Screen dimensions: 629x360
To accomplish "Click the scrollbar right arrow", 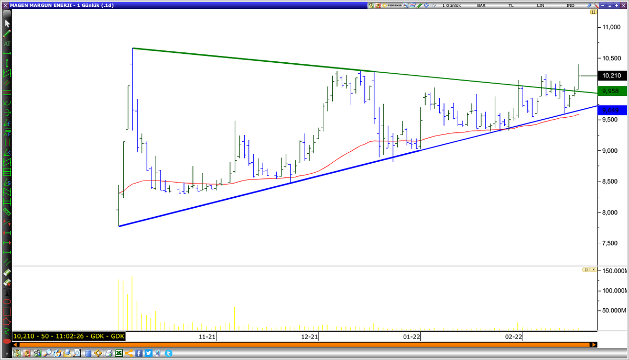I will [x=593, y=345].
